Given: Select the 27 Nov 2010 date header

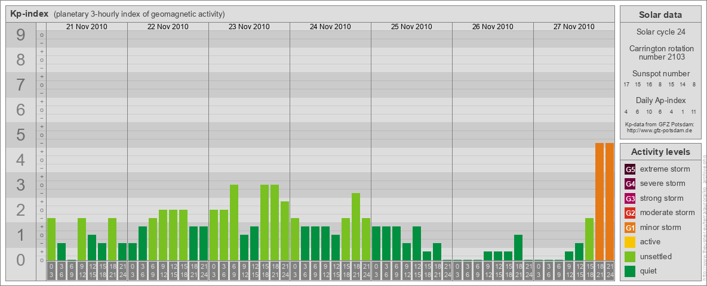Looking at the screenshot, I should [x=573, y=27].
